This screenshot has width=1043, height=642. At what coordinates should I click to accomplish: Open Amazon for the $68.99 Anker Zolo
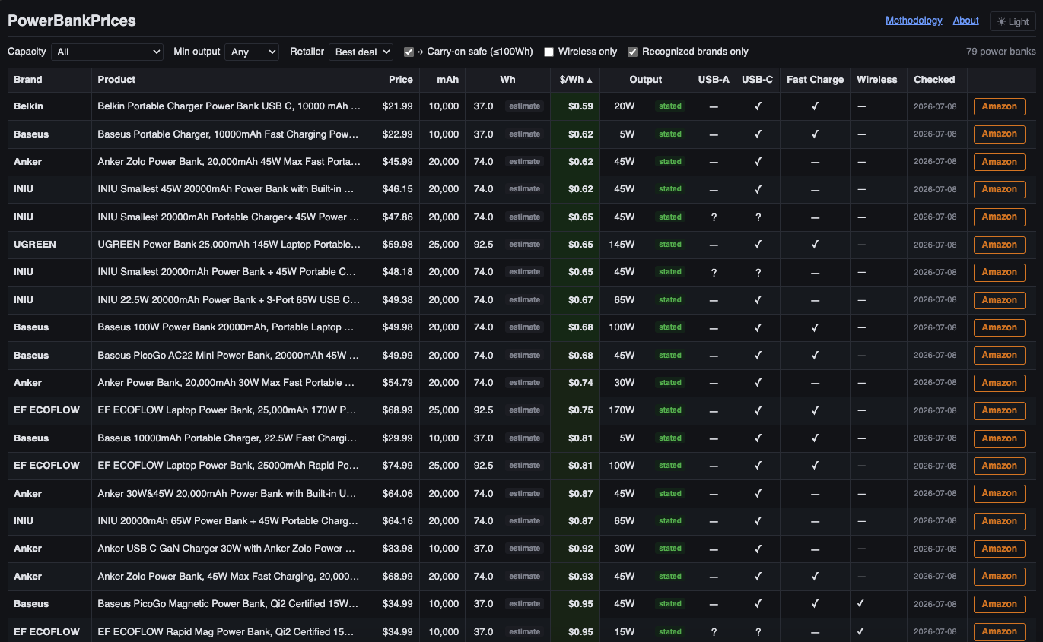point(999,576)
